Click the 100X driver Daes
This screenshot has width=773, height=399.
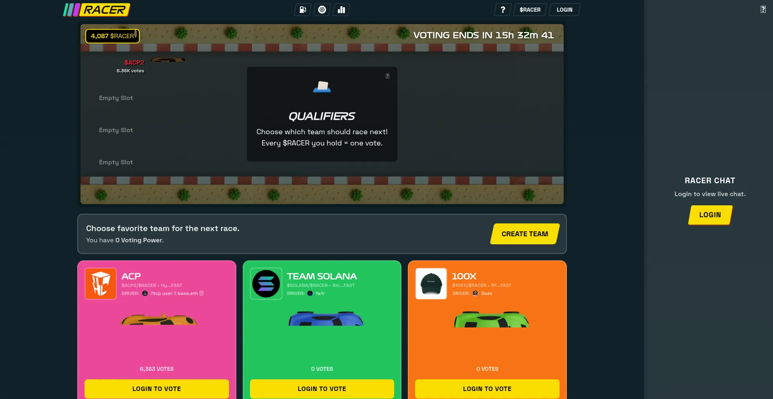(486, 293)
